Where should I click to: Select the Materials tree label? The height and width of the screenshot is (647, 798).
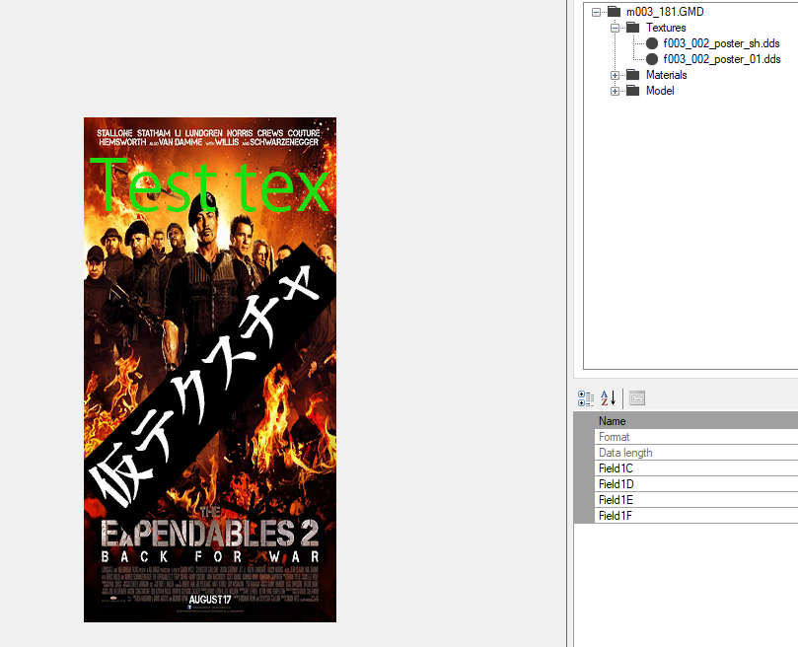pos(666,75)
